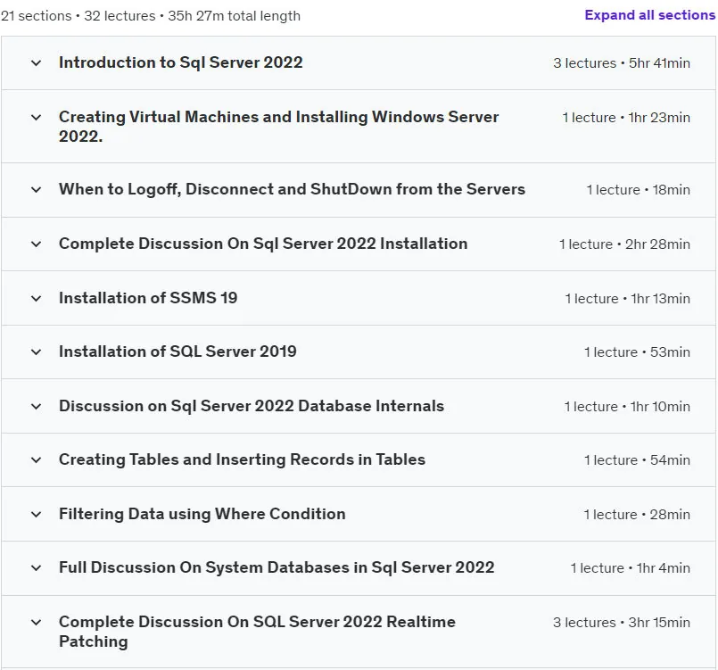Select title Creating Tables and Inserting Records in Tables
This screenshot has width=718, height=670.
(x=243, y=459)
